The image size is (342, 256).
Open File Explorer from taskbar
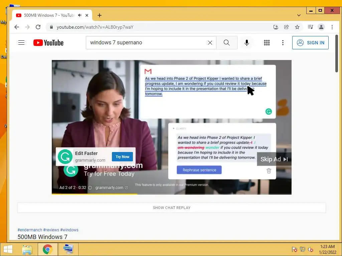coord(27,249)
